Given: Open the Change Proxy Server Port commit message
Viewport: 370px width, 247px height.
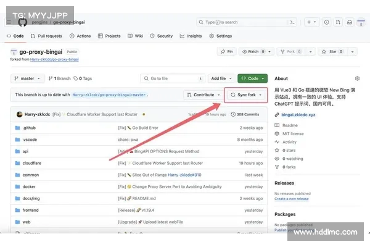Looking at the screenshot, I should tap(170, 186).
